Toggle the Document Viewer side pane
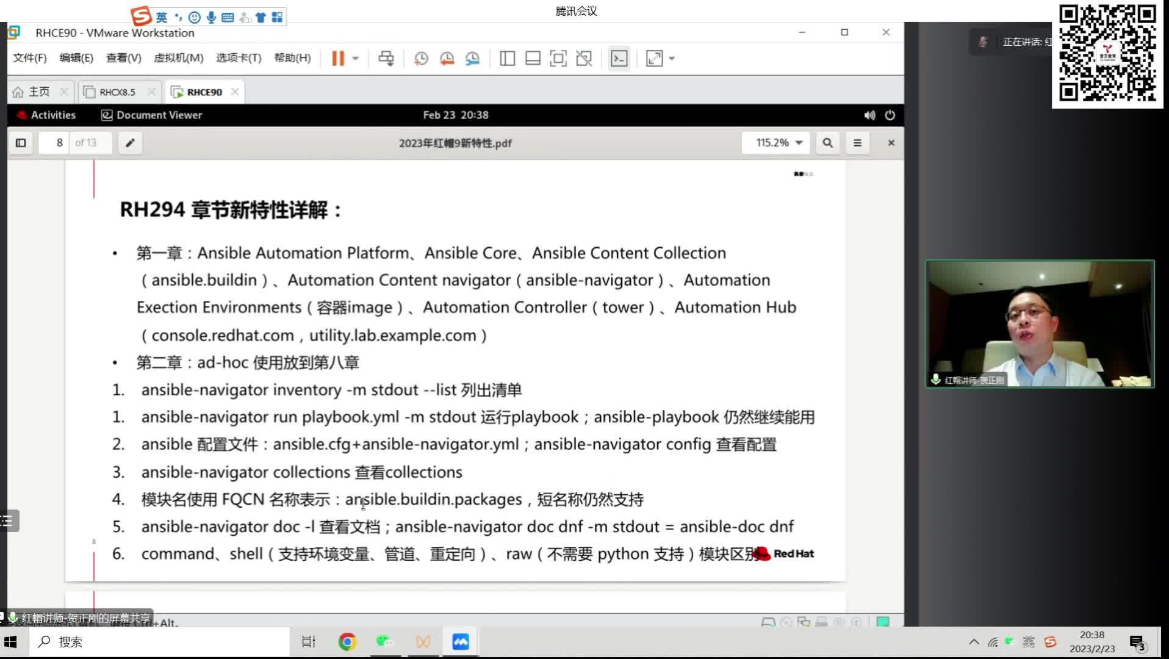 [21, 142]
